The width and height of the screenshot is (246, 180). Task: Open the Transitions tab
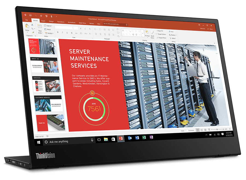coord(61,22)
